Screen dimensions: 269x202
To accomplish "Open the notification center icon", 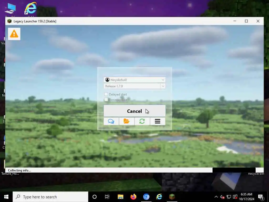I will [x=260, y=197].
